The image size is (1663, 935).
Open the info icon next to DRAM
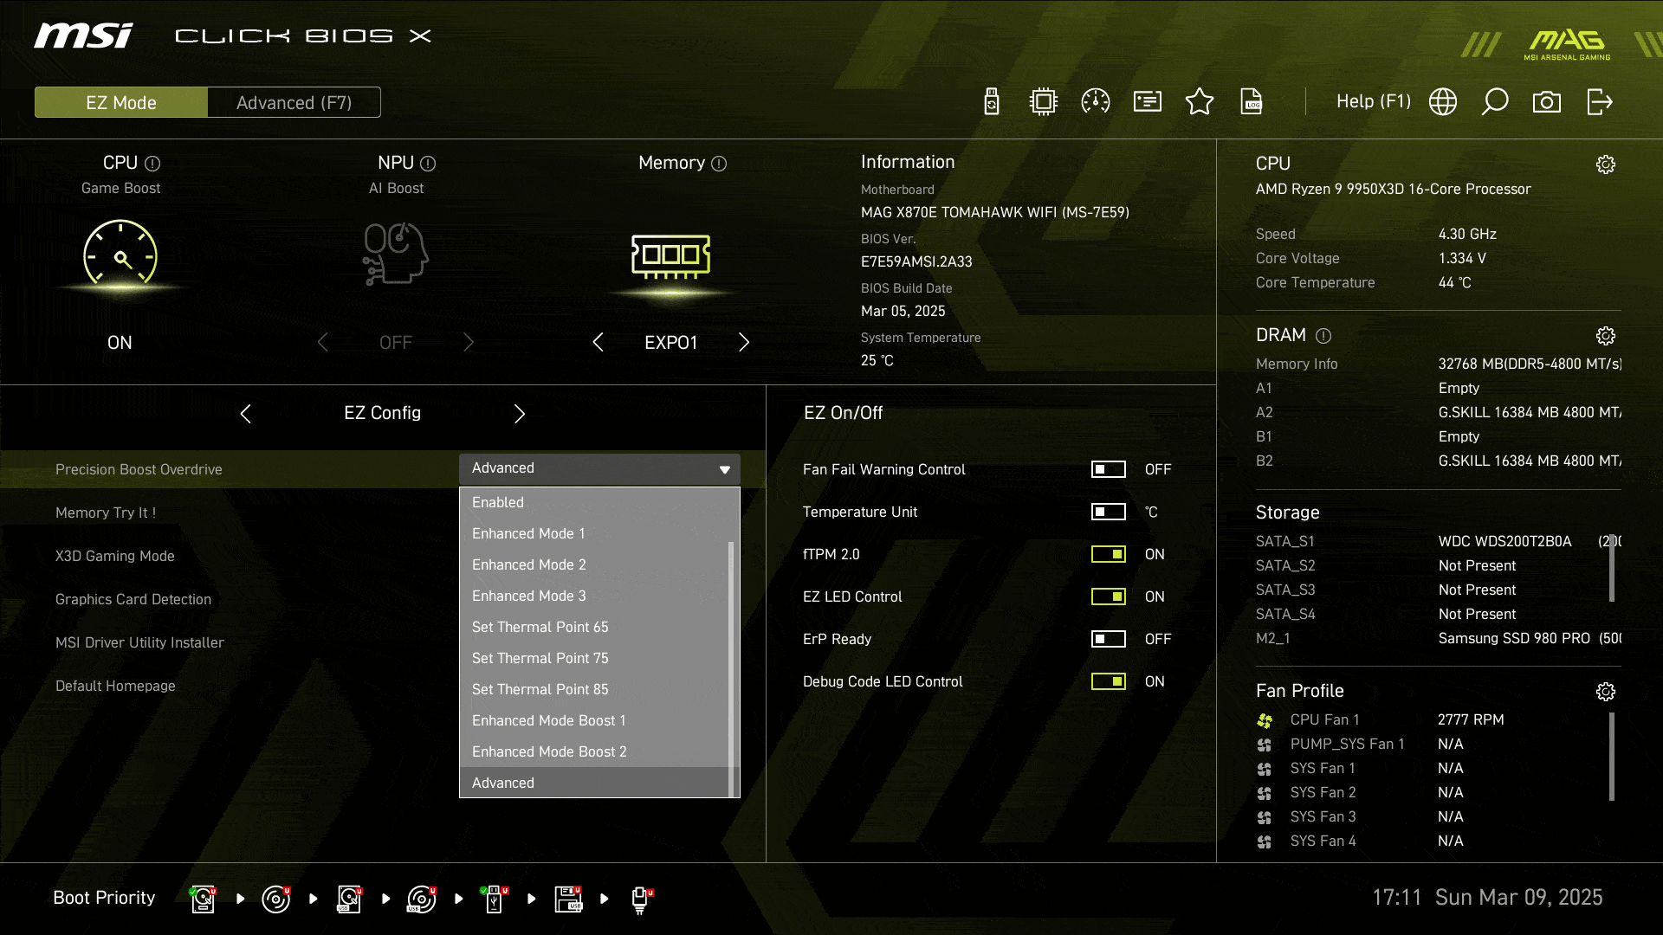click(1323, 335)
